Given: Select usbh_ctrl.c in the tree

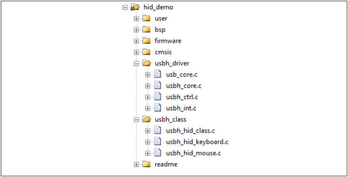Looking at the screenshot, I should click(x=182, y=97).
